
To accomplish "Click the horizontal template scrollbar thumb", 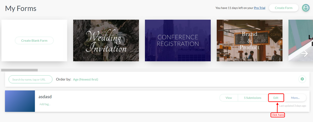I will click(x=19, y=70).
